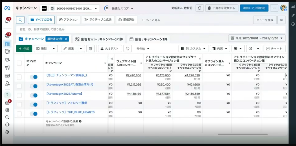
Task: Click the filter settings sliders icon
Action: coord(281,20)
